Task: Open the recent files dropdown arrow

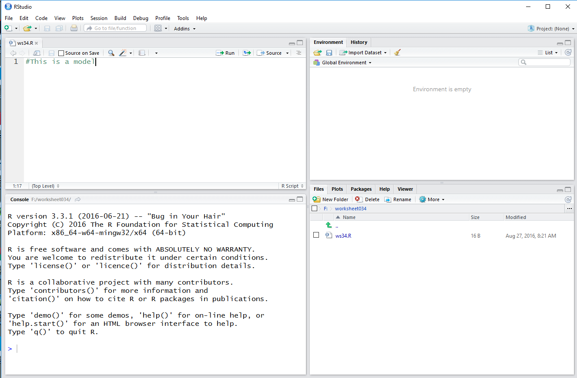Action: tap(36, 29)
